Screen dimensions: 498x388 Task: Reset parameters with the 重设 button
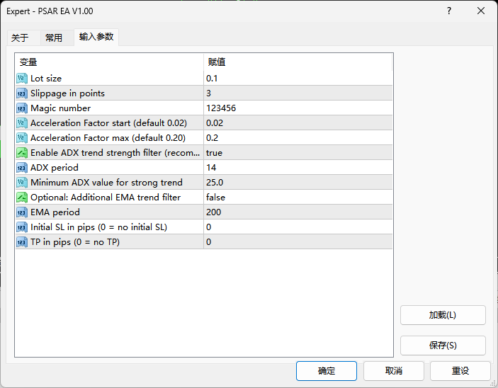coord(460,371)
